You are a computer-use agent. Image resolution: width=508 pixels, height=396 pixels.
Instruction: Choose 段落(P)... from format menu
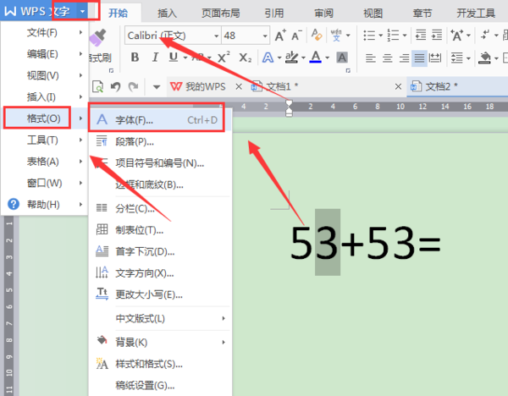pos(161,142)
